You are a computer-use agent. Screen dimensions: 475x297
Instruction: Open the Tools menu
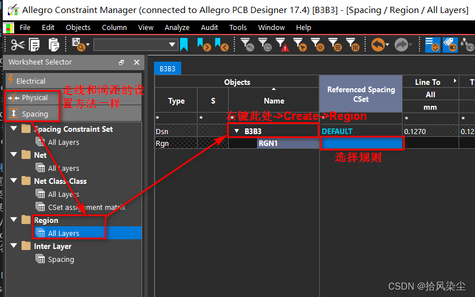[x=238, y=28]
